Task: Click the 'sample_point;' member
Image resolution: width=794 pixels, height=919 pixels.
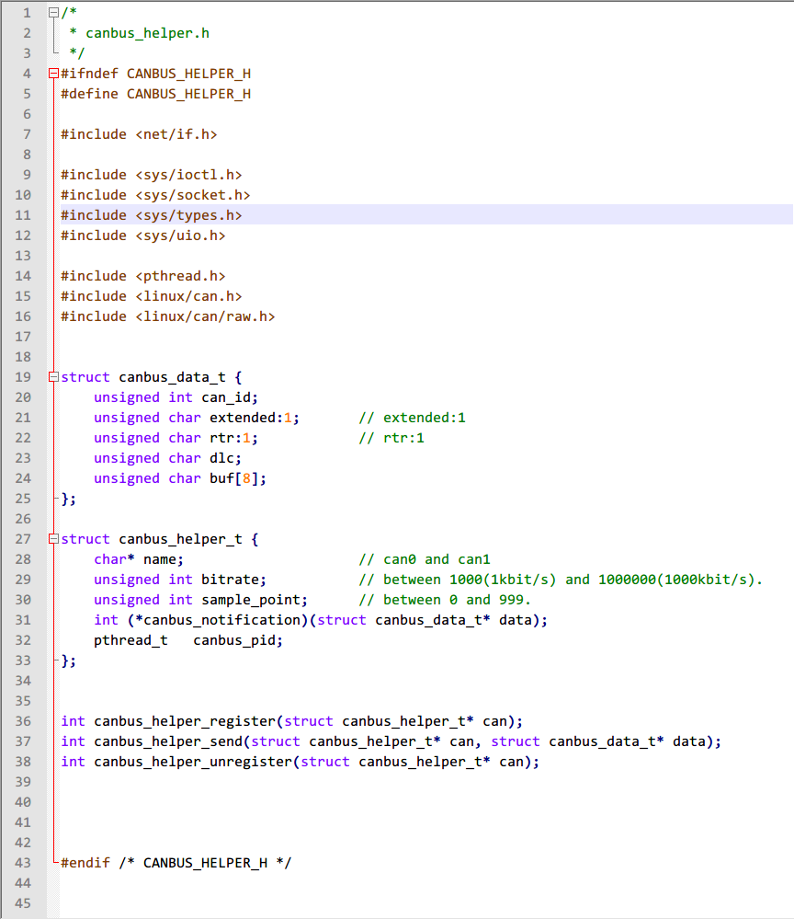Action: point(255,600)
